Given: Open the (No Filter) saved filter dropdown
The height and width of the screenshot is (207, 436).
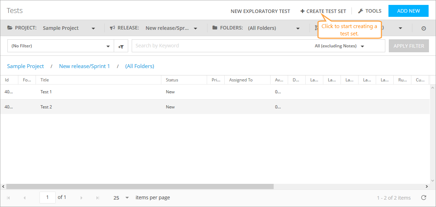Looking at the screenshot, I should point(61,46).
